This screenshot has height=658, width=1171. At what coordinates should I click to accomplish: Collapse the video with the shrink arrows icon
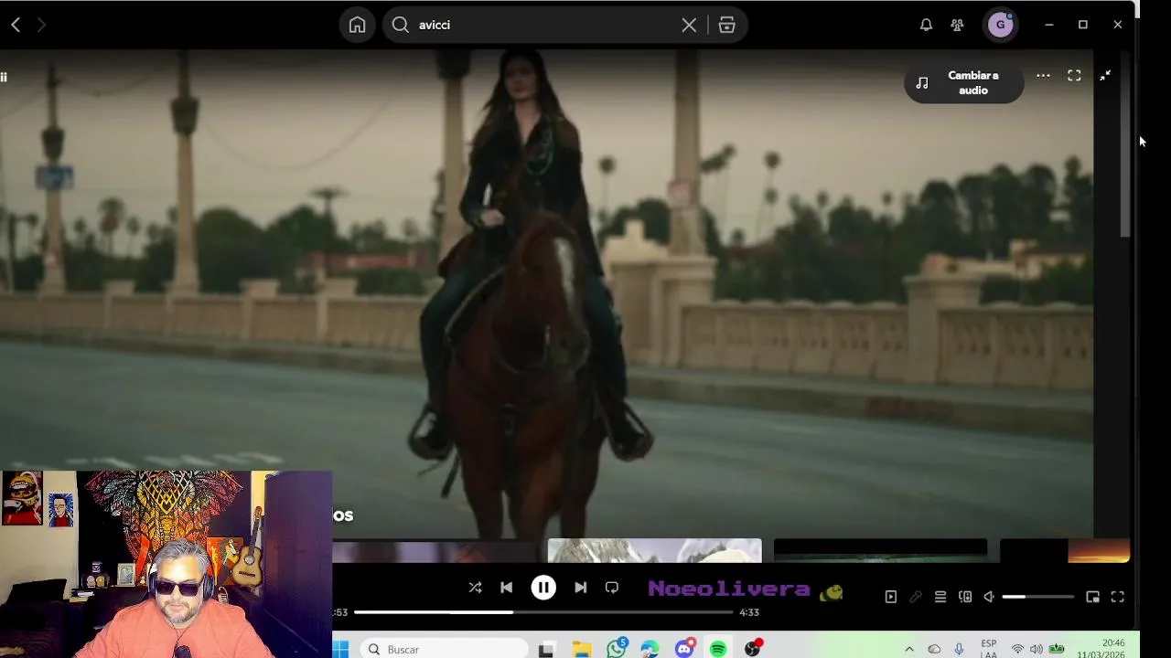[x=1105, y=76]
